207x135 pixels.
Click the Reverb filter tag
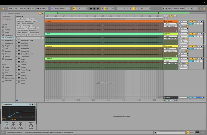pos(25,33)
